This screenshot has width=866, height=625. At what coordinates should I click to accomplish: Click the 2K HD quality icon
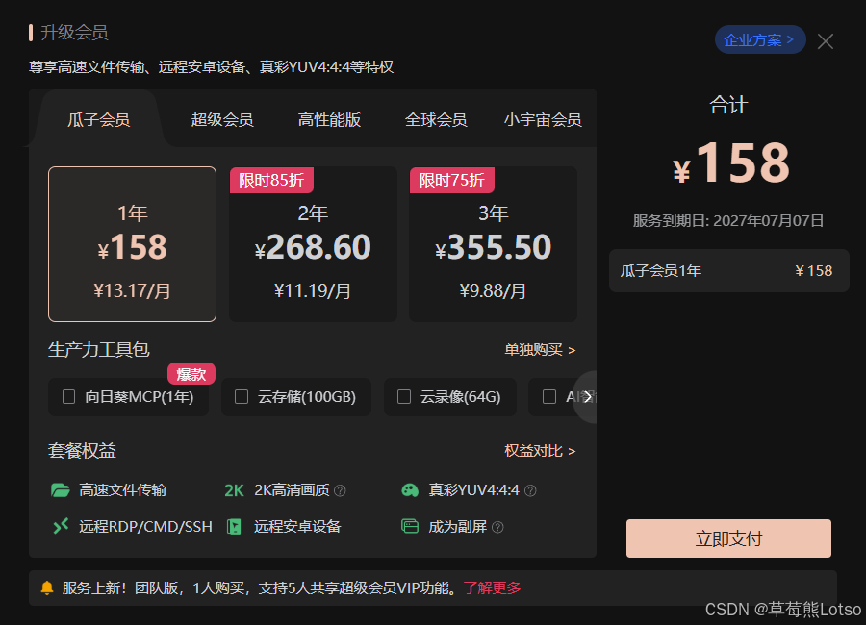(234, 490)
